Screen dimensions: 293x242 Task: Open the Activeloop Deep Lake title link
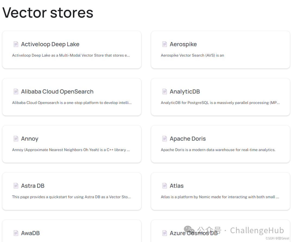[50, 44]
